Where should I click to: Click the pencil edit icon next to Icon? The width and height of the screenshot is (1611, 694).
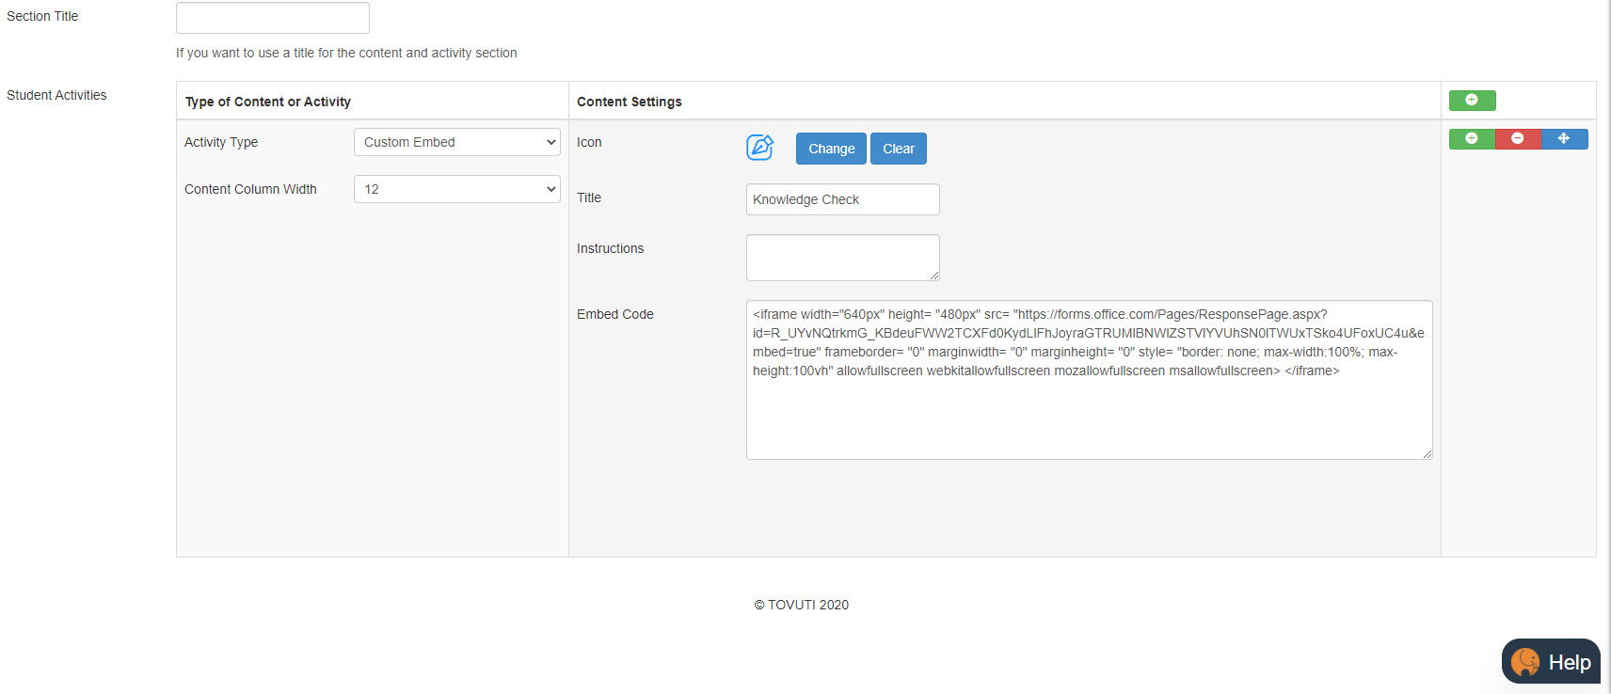[759, 147]
